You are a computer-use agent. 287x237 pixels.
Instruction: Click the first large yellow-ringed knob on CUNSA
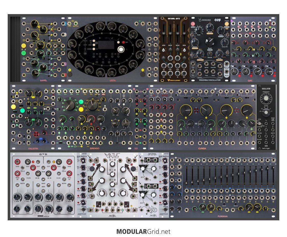click(186, 110)
